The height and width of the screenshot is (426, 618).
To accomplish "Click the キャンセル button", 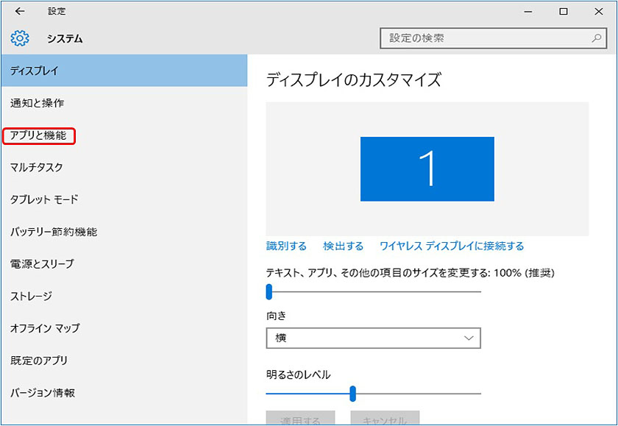I will pyautogui.click(x=385, y=418).
